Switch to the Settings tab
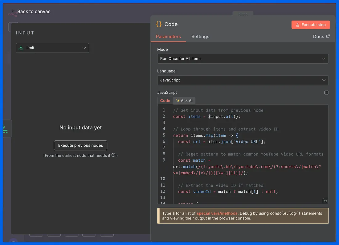 200,37
